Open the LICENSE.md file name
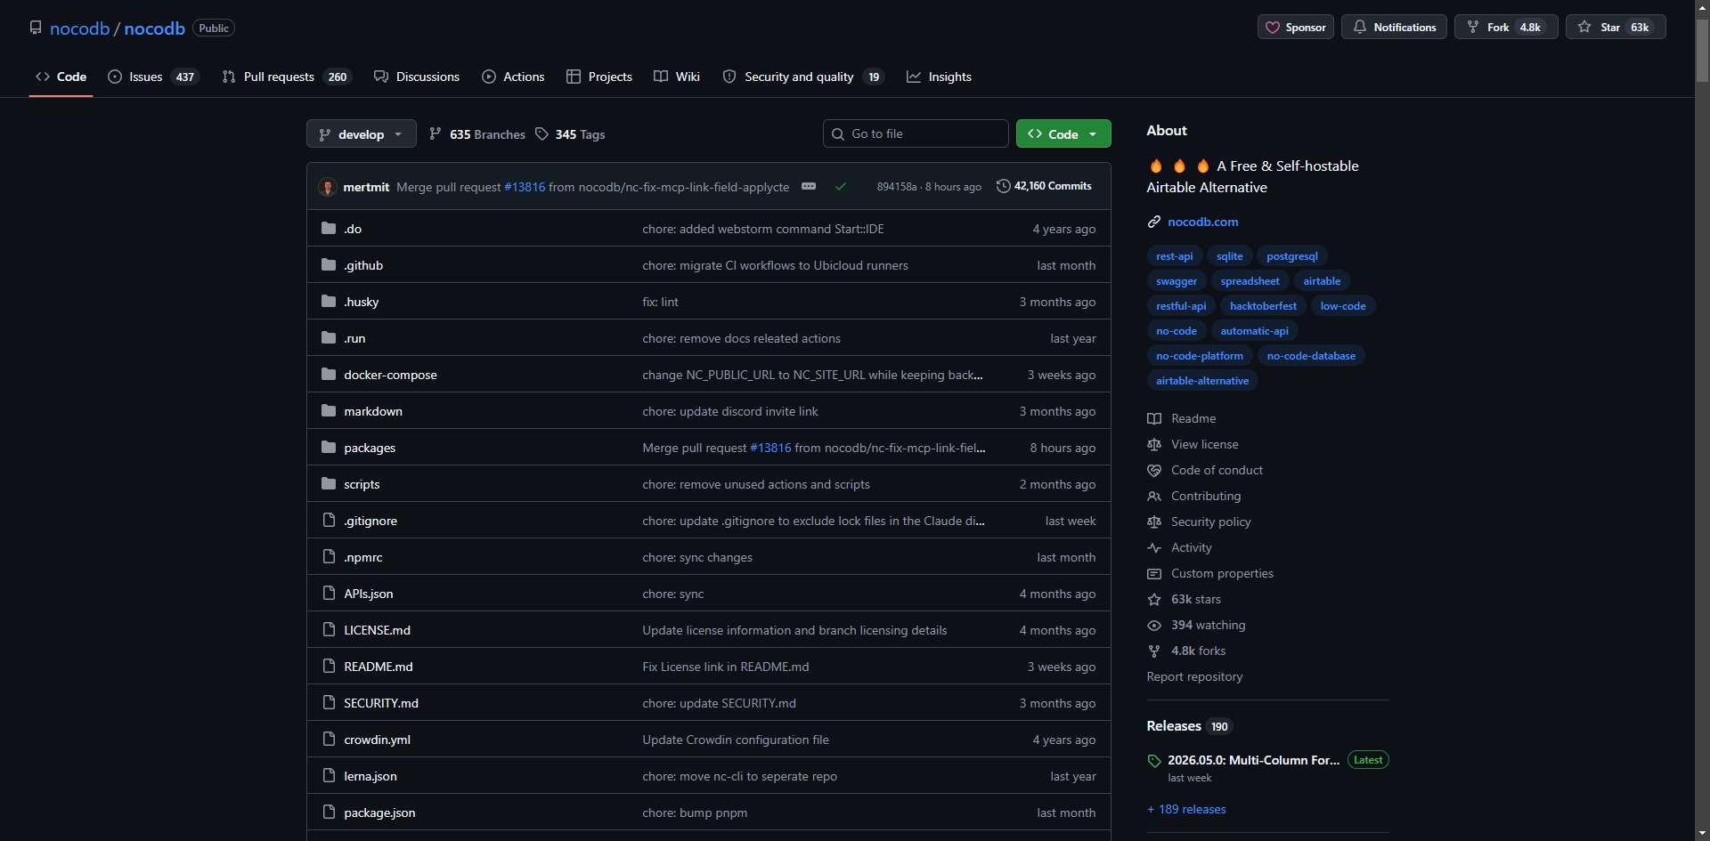 point(377,630)
